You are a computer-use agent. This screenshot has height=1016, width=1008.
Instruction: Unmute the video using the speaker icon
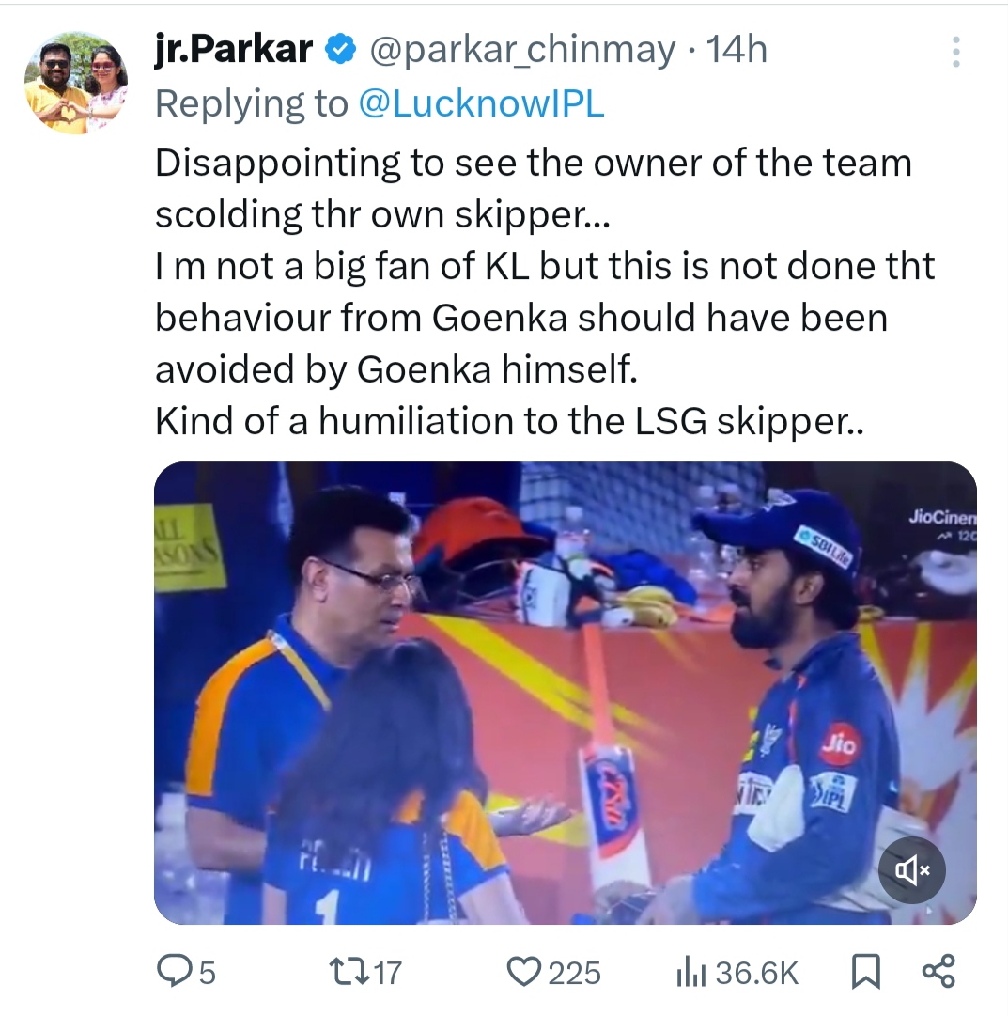913,871
